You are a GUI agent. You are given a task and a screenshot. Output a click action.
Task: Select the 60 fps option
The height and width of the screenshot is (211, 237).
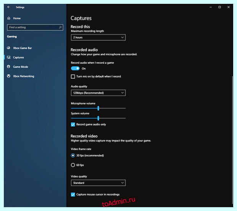click(73, 165)
